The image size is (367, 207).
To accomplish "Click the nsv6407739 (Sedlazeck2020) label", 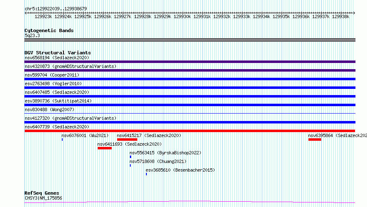I will tap(57, 127).
